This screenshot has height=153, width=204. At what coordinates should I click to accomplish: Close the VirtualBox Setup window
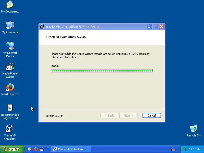pos(161,27)
